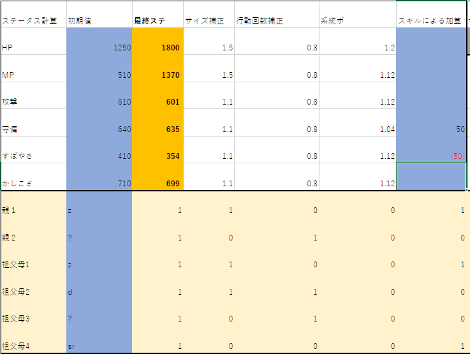
Task: Select final wisdom cell 699
Action: [x=158, y=177]
